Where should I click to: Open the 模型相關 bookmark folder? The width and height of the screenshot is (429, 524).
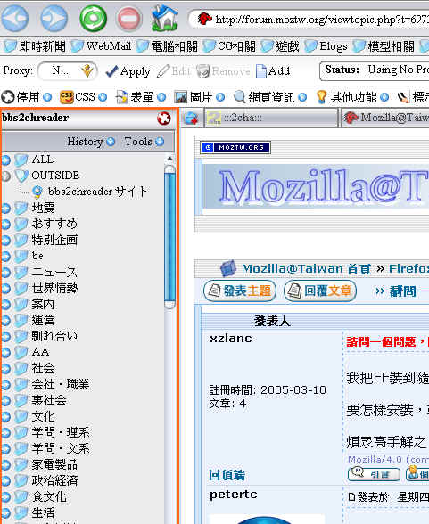click(384, 46)
